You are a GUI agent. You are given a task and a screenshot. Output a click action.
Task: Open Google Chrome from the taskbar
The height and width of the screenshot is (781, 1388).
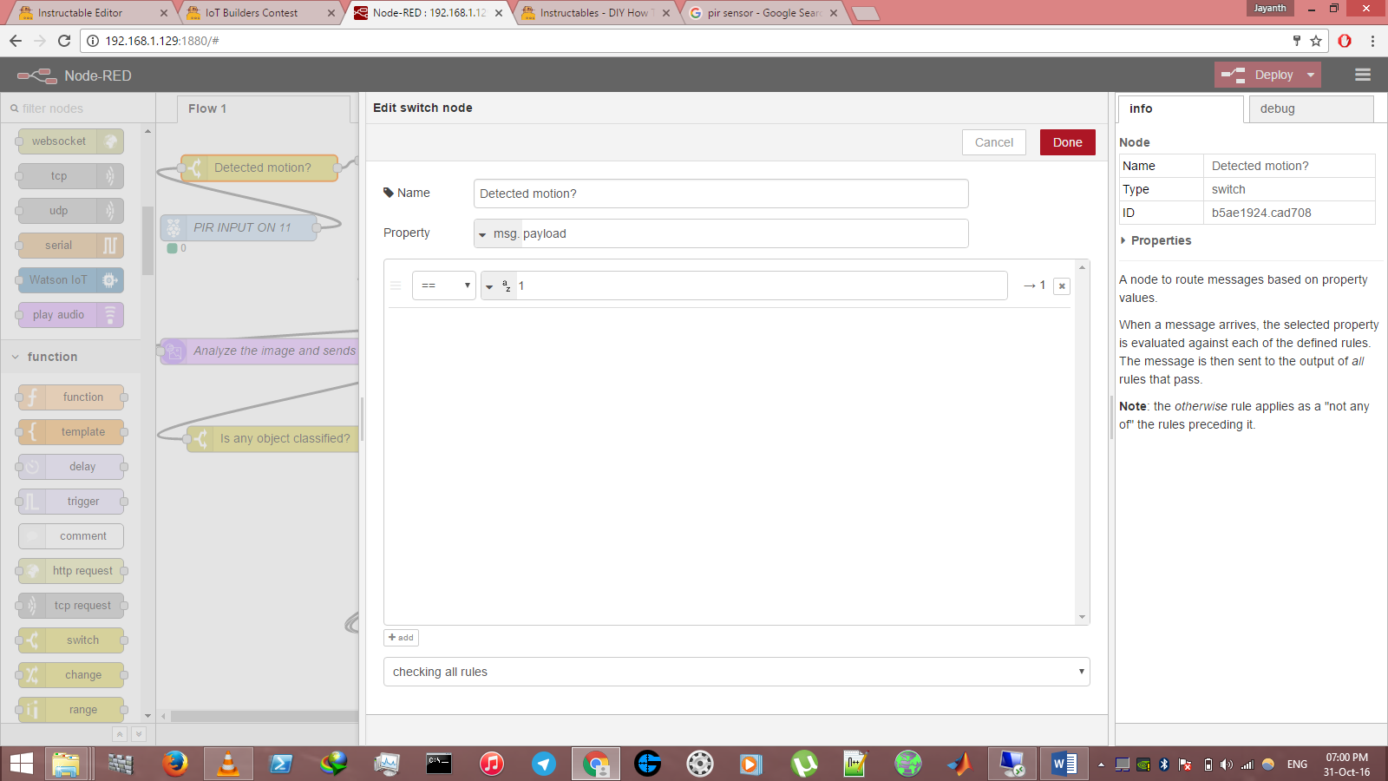[595, 764]
